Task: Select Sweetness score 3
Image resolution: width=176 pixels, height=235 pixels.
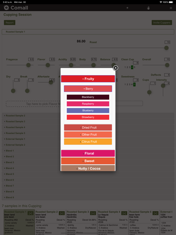Action: [130, 84]
